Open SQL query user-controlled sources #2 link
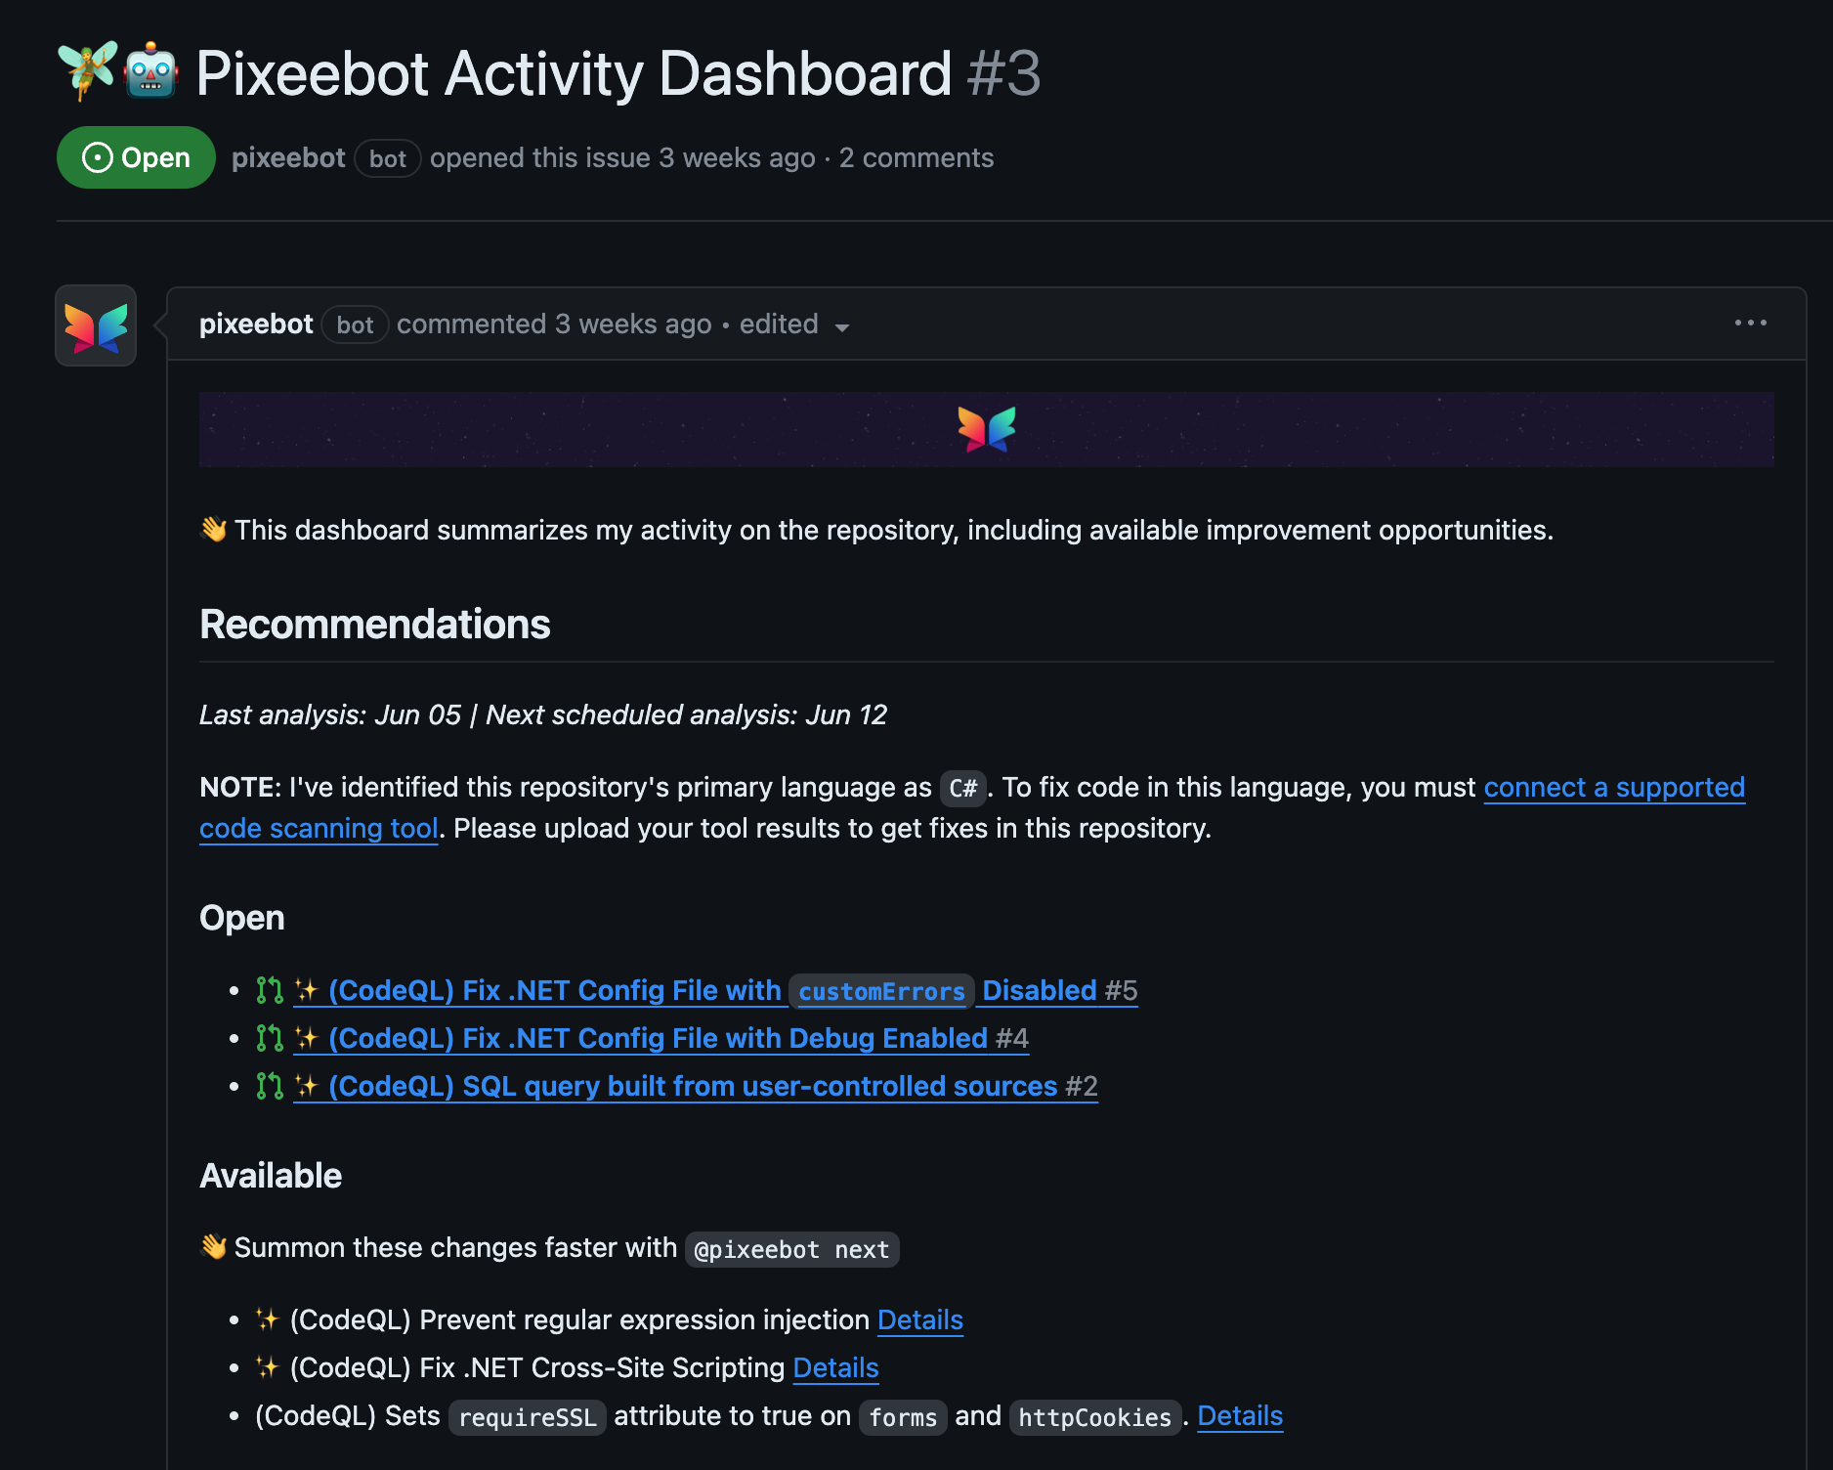The height and width of the screenshot is (1470, 1833). coord(696,1086)
